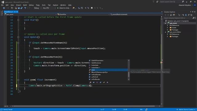
Task: Click the toolbar bookmark icon
Action: (92, 8)
